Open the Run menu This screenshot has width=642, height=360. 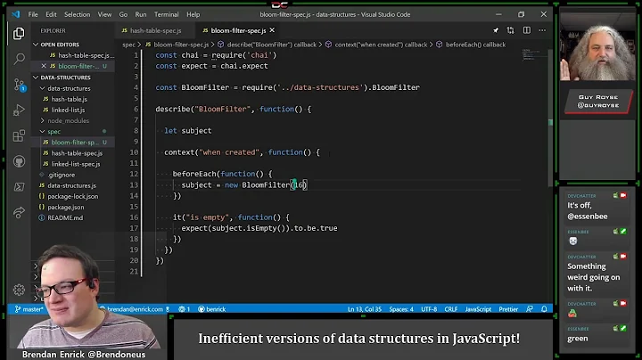coord(141,14)
